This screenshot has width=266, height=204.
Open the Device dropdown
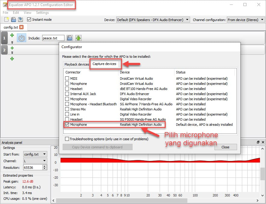click(x=153, y=20)
